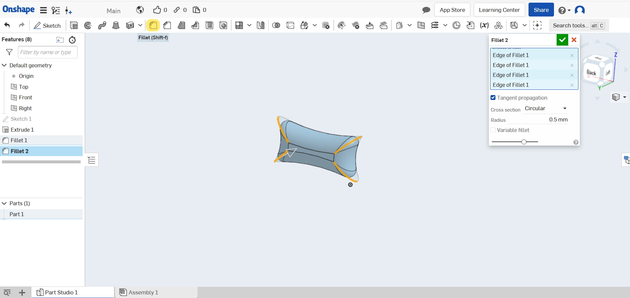Click the fillet radius slider handle
This screenshot has width=630, height=298.
(x=524, y=142)
